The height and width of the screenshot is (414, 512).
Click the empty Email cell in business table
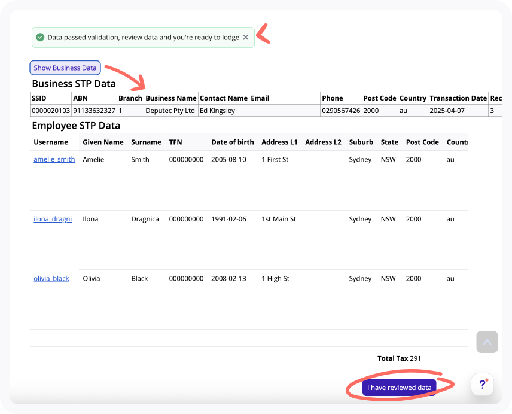point(285,111)
